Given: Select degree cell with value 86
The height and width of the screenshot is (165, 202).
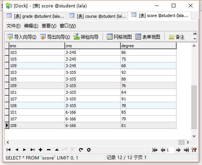Looking at the screenshot, I should 148,52.
